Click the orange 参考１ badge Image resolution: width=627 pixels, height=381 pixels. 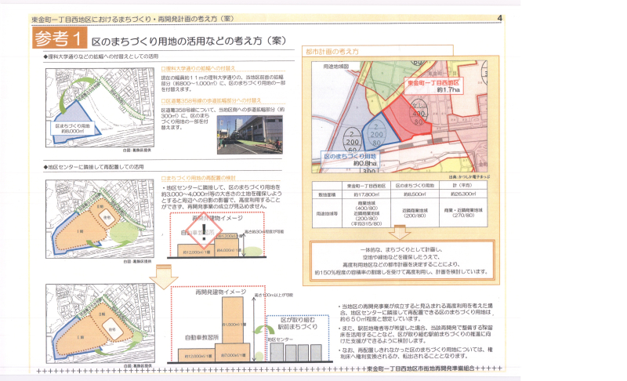tap(60, 38)
